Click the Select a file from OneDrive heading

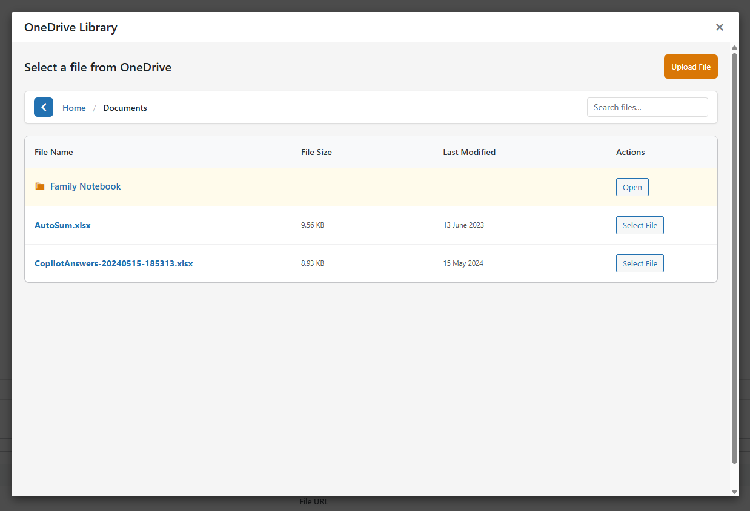[x=98, y=67]
